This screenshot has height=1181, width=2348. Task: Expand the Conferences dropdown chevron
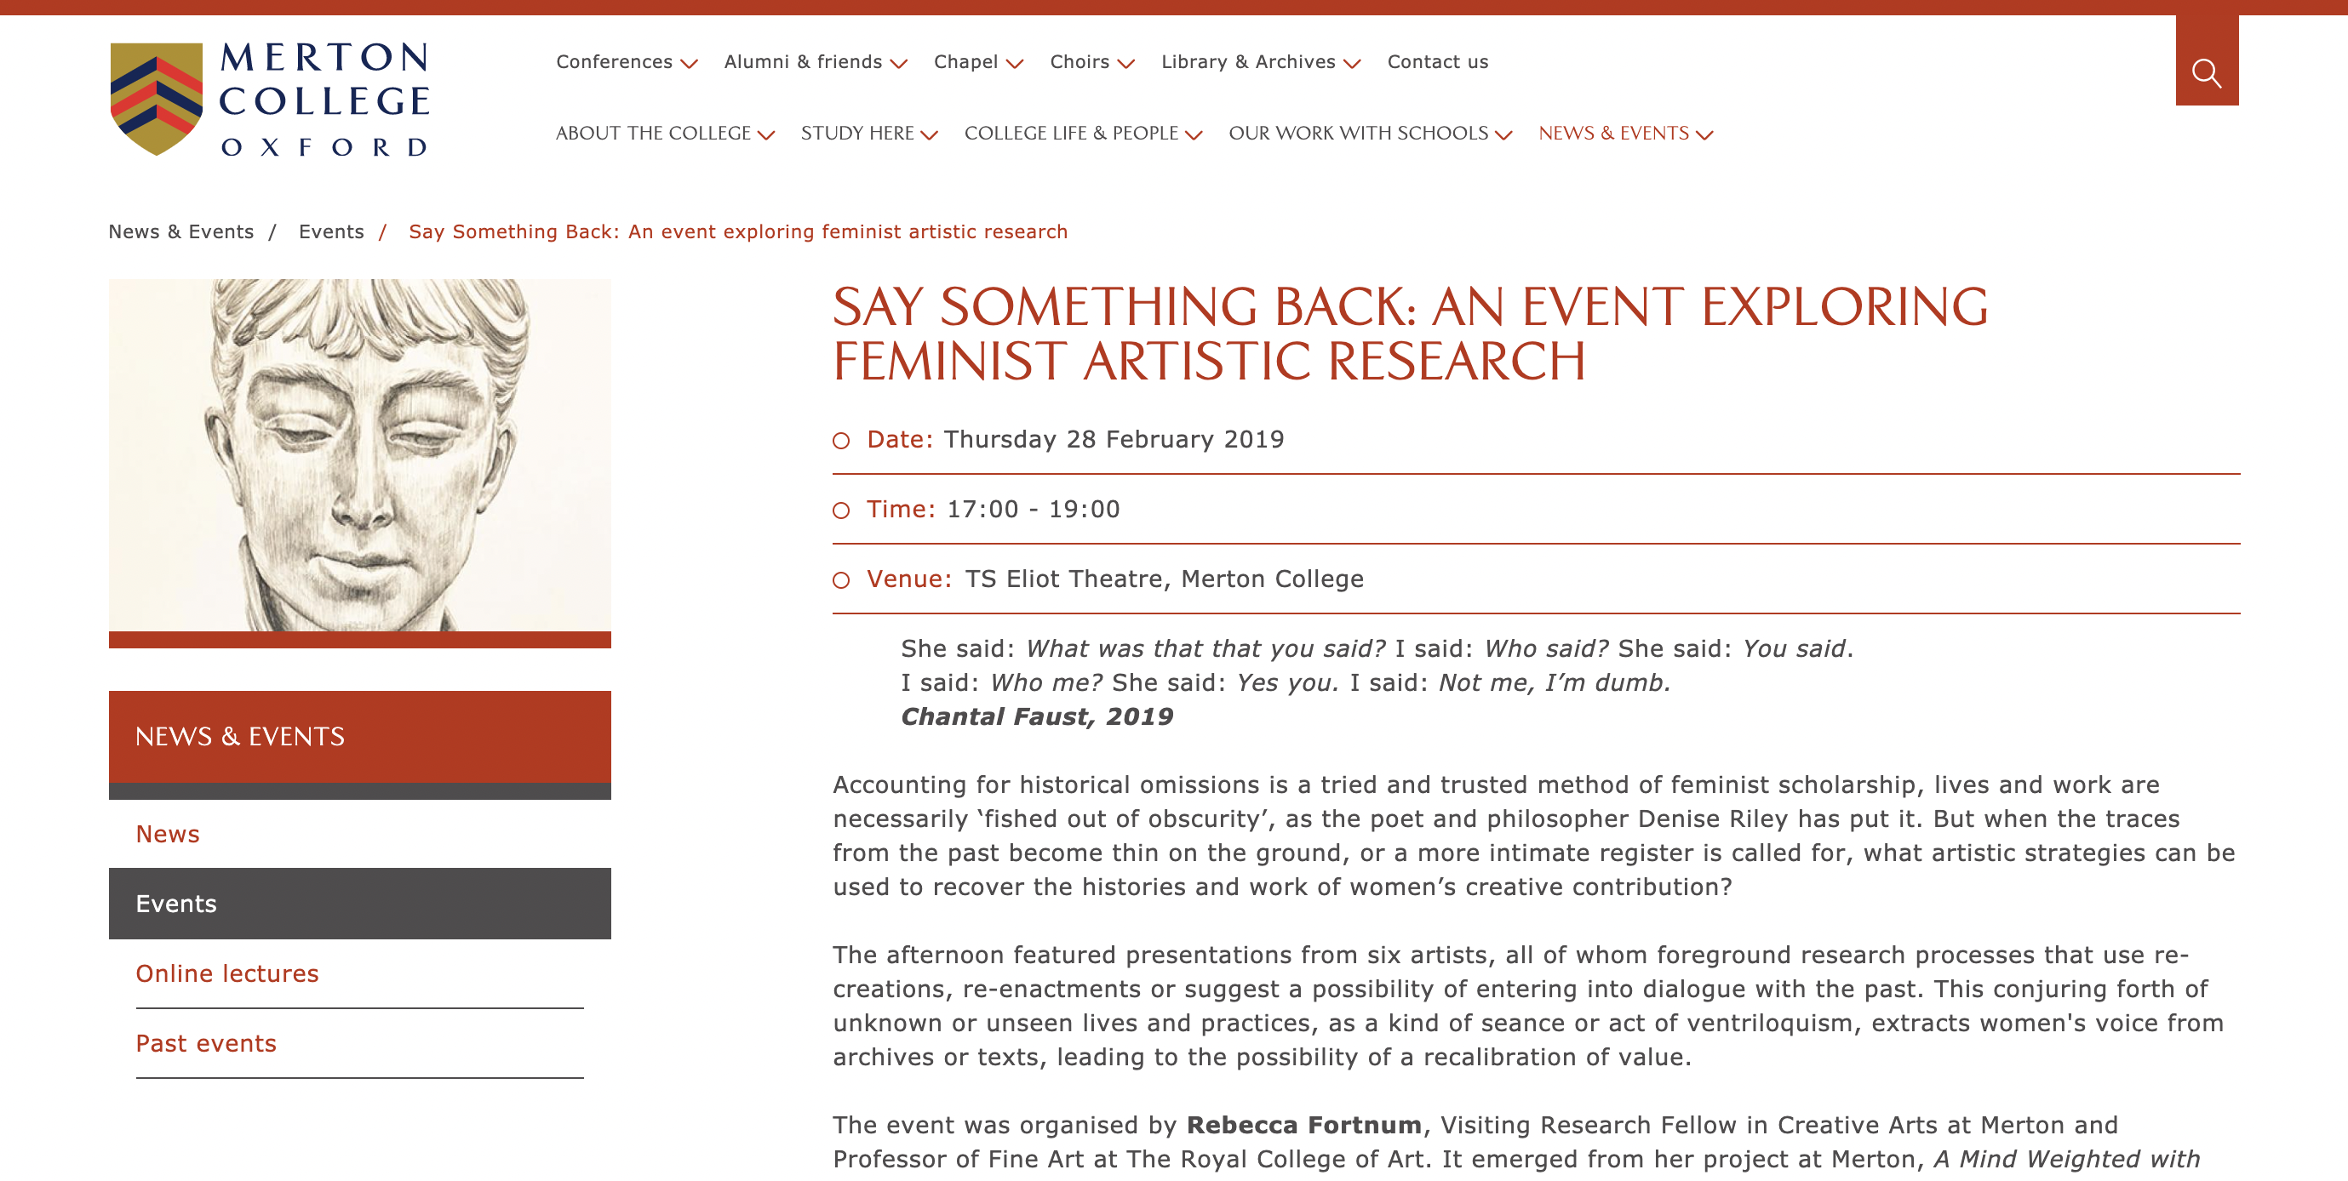coord(689,63)
